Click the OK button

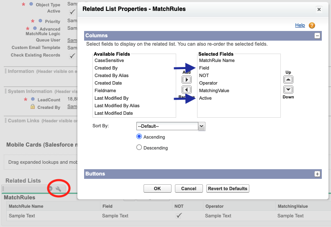[157, 188]
